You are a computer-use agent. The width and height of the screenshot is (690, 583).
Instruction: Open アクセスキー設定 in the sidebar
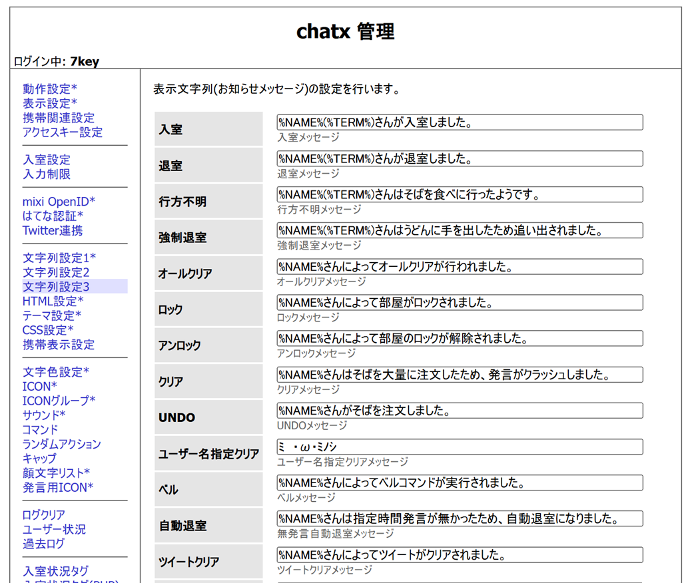click(x=63, y=132)
